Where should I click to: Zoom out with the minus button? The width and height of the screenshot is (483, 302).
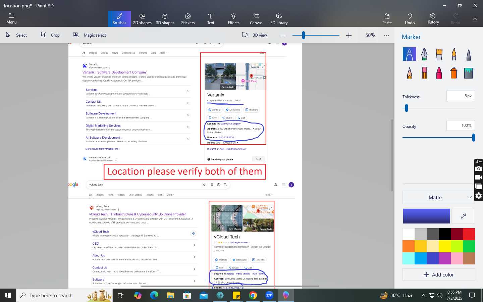[x=283, y=35]
